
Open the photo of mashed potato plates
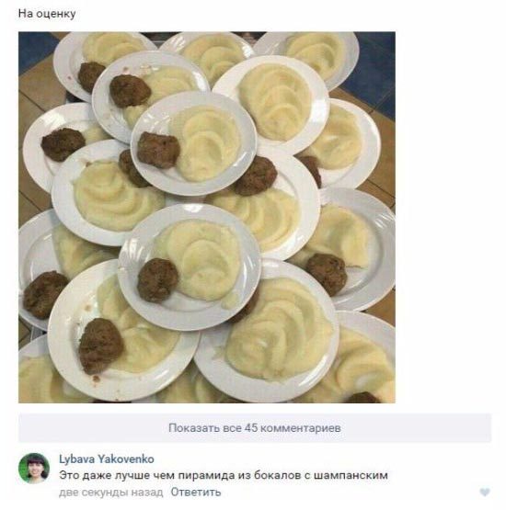coord(207,217)
